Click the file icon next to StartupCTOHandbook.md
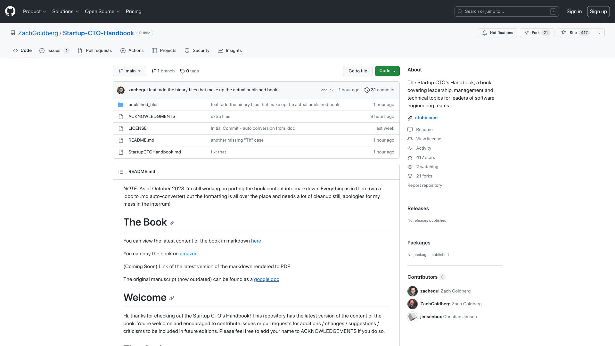The image size is (615, 346). [x=121, y=152]
